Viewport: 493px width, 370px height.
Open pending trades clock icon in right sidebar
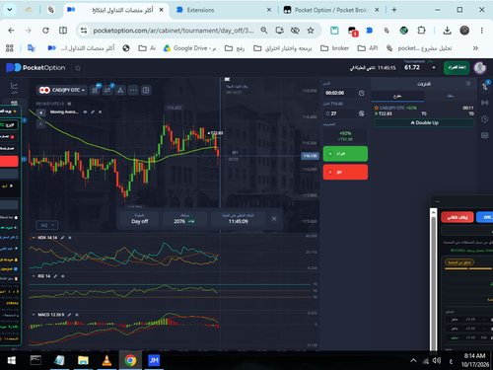tap(485, 118)
